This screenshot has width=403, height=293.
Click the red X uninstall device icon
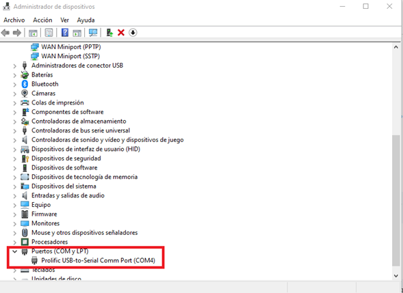click(x=121, y=33)
